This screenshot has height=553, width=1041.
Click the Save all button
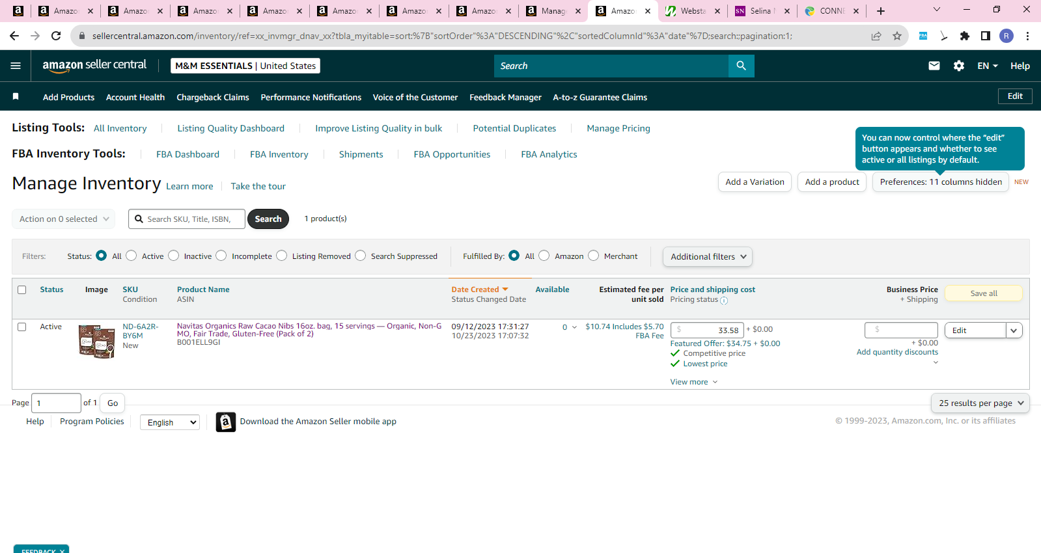(984, 293)
